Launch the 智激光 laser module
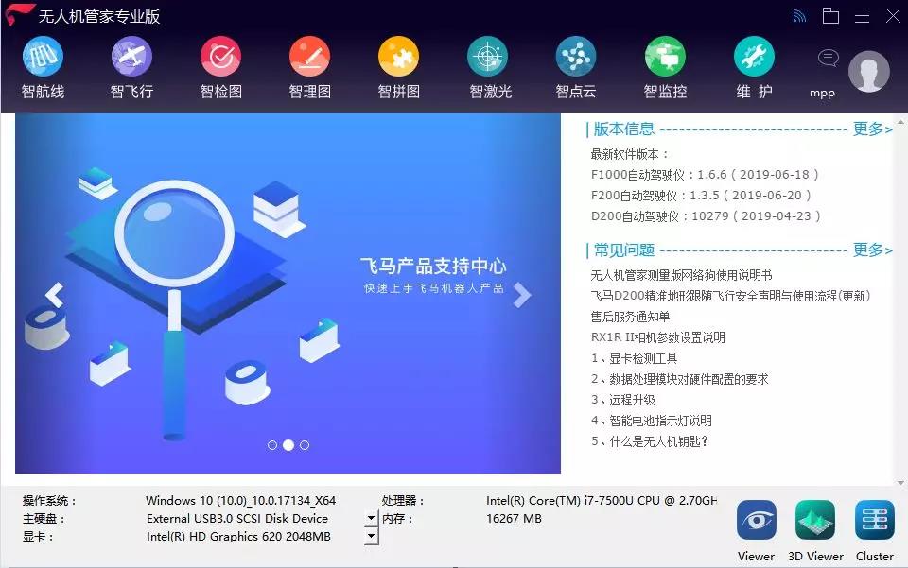 488,58
